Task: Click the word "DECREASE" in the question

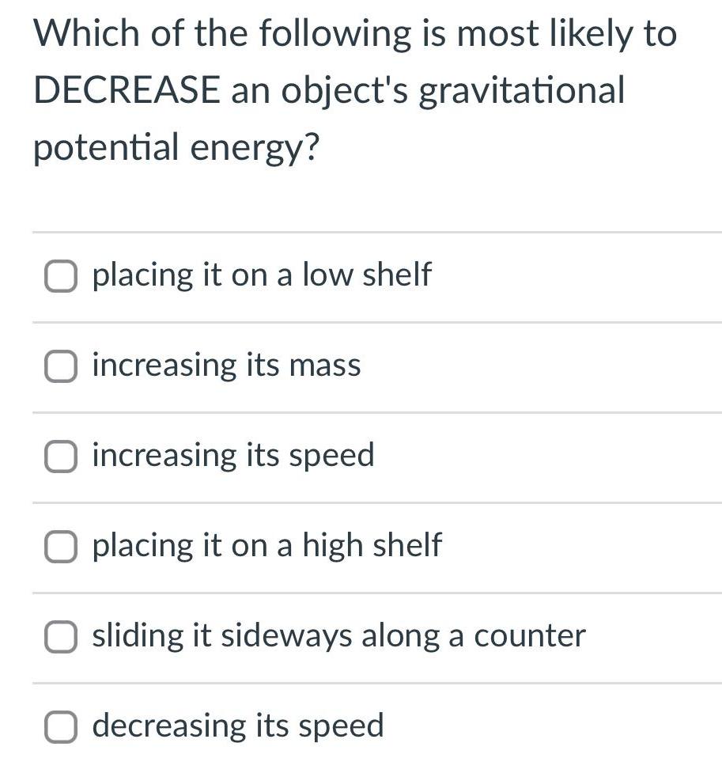Action: pos(127,89)
